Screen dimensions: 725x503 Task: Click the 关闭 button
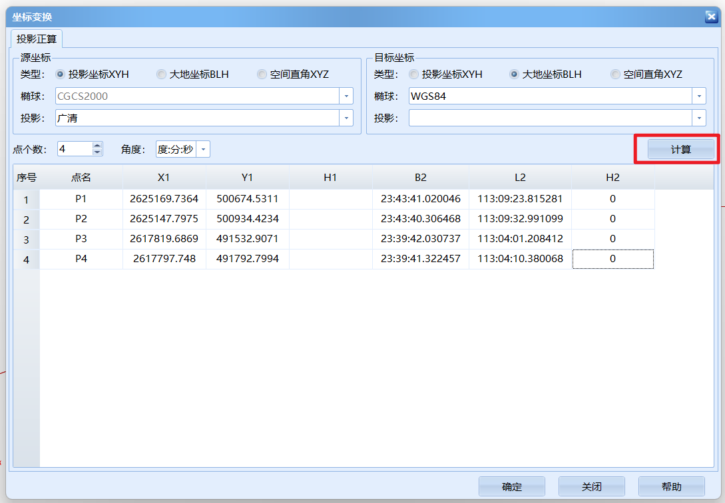(x=591, y=487)
